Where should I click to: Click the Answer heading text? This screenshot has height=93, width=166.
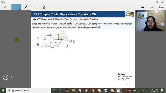121,74
